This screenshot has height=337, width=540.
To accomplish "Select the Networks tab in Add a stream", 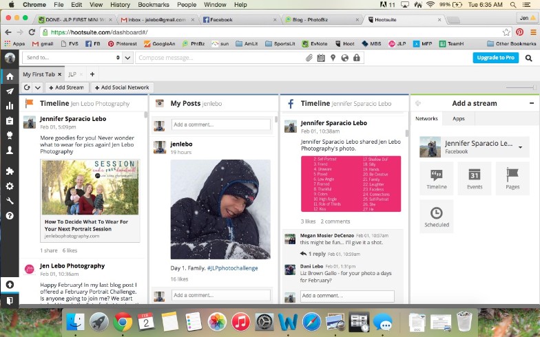I will click(x=426, y=118).
